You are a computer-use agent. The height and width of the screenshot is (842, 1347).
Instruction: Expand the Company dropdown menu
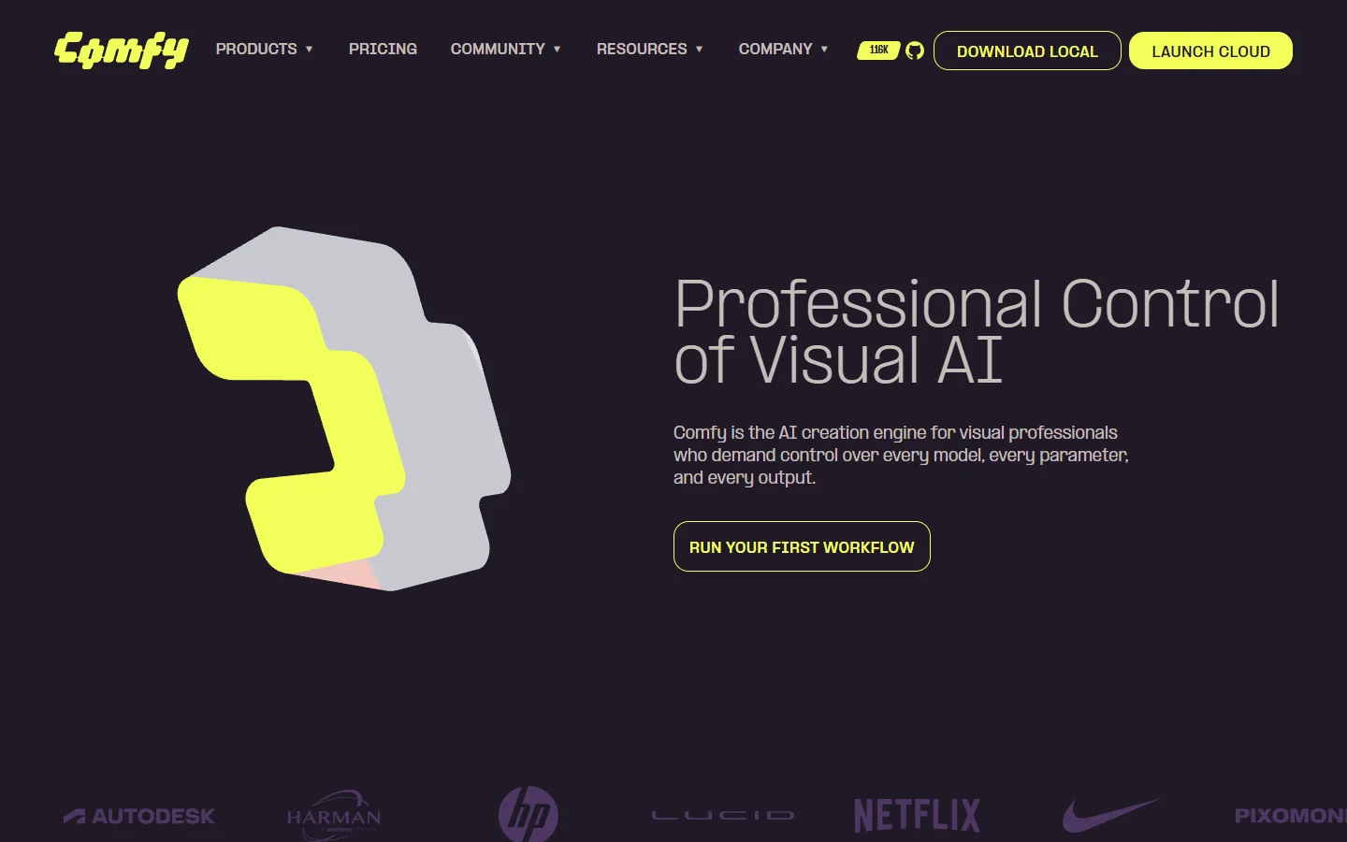[x=784, y=49]
